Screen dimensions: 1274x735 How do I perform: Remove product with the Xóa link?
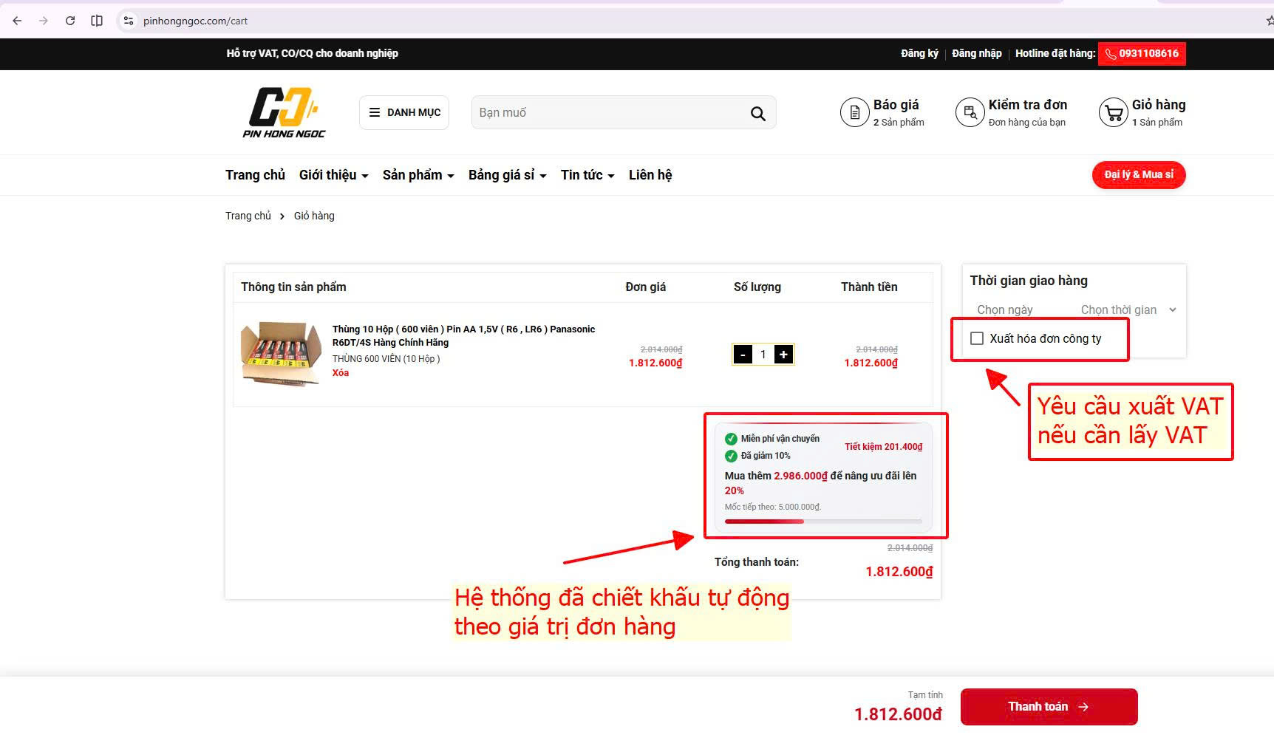[x=341, y=373]
